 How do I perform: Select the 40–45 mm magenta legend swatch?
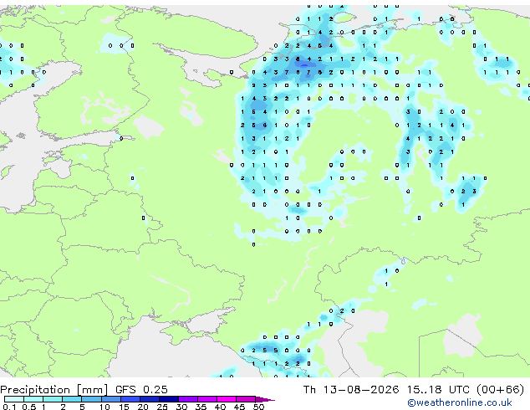227,399
